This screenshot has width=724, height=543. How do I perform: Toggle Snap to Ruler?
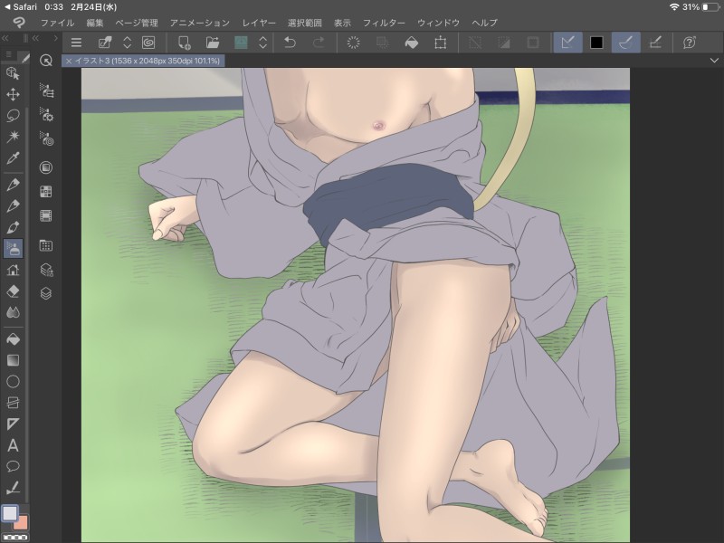pos(567,43)
